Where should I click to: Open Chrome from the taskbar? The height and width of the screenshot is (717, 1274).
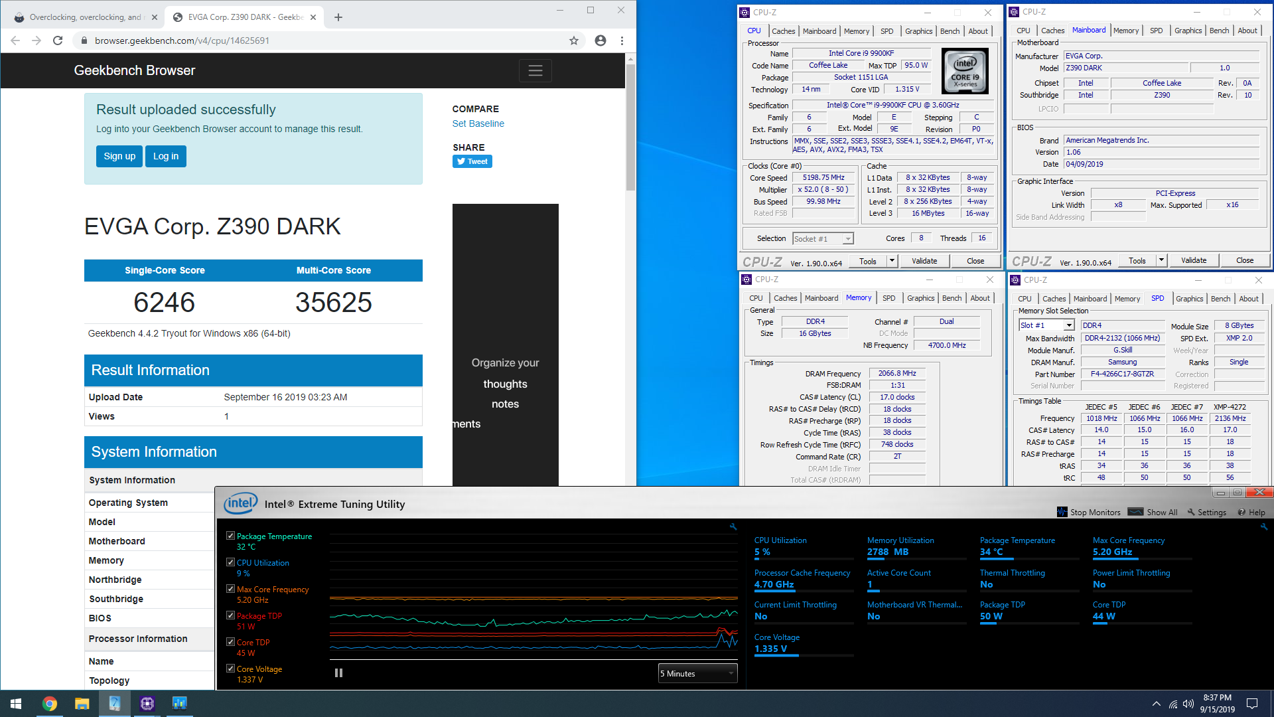[50, 703]
